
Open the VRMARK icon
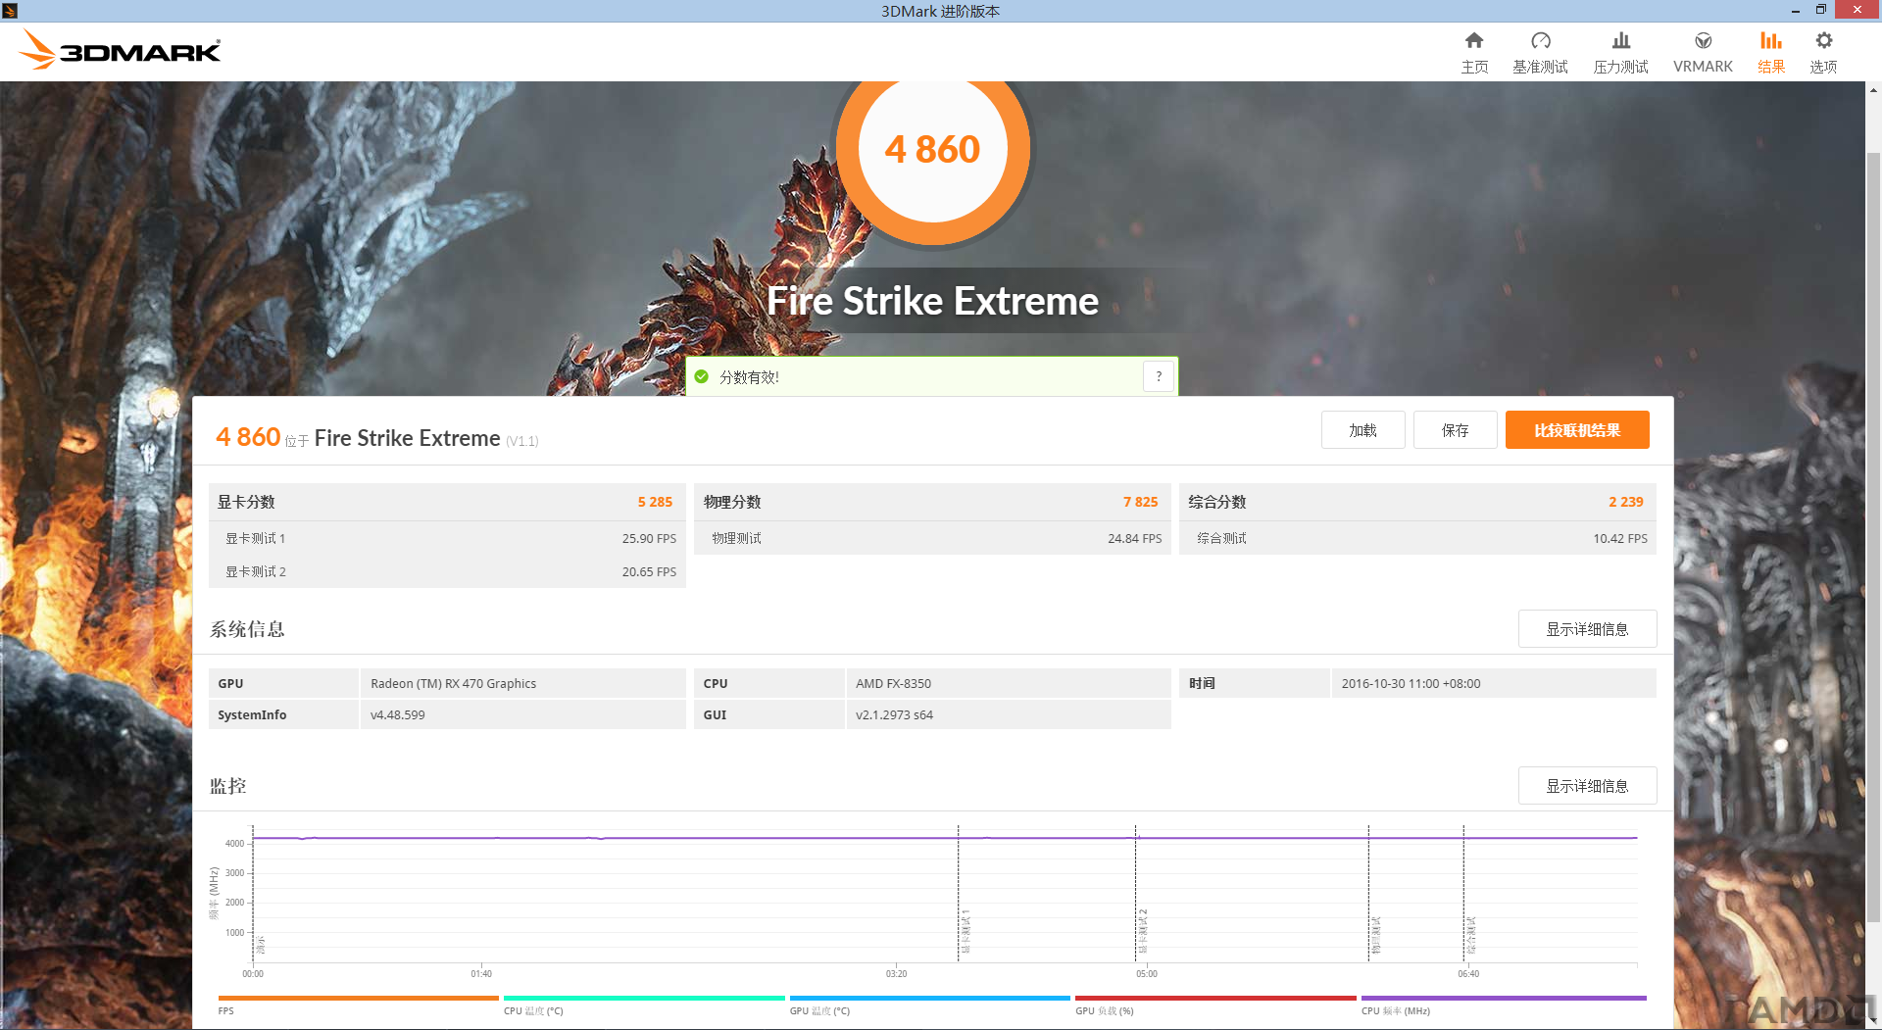pyautogui.click(x=1703, y=41)
